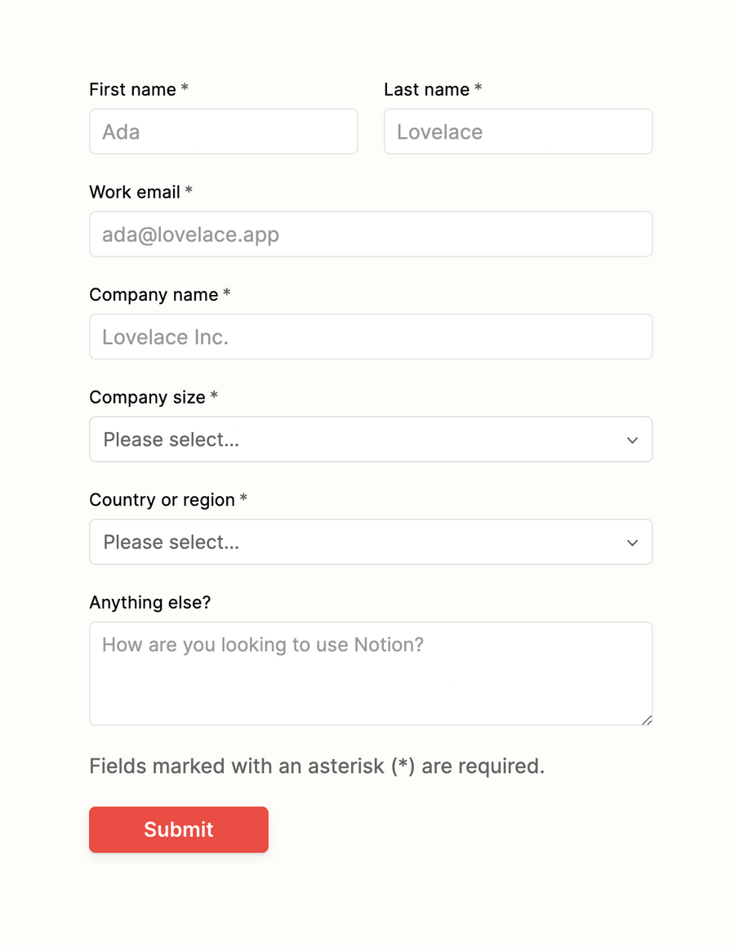The image size is (735, 947).
Task: Open the Company size dropdown
Action: pos(370,439)
